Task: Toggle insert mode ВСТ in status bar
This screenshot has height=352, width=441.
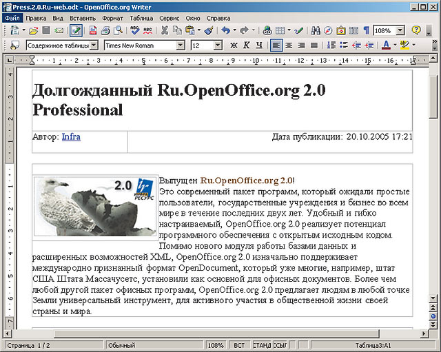Action: point(240,345)
